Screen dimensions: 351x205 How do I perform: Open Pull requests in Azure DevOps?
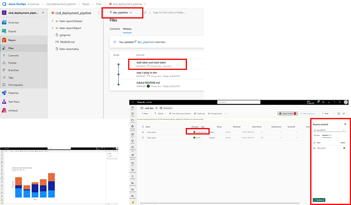(x=16, y=85)
